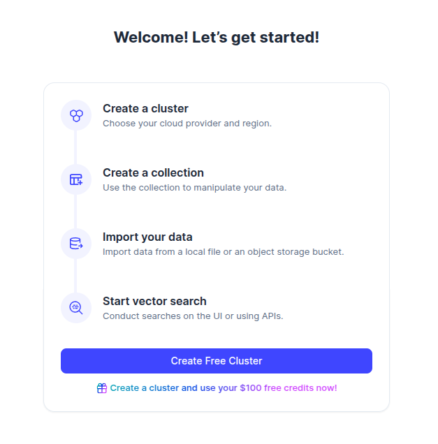Click 'Use the collection to manipulate your data'

click(x=194, y=188)
